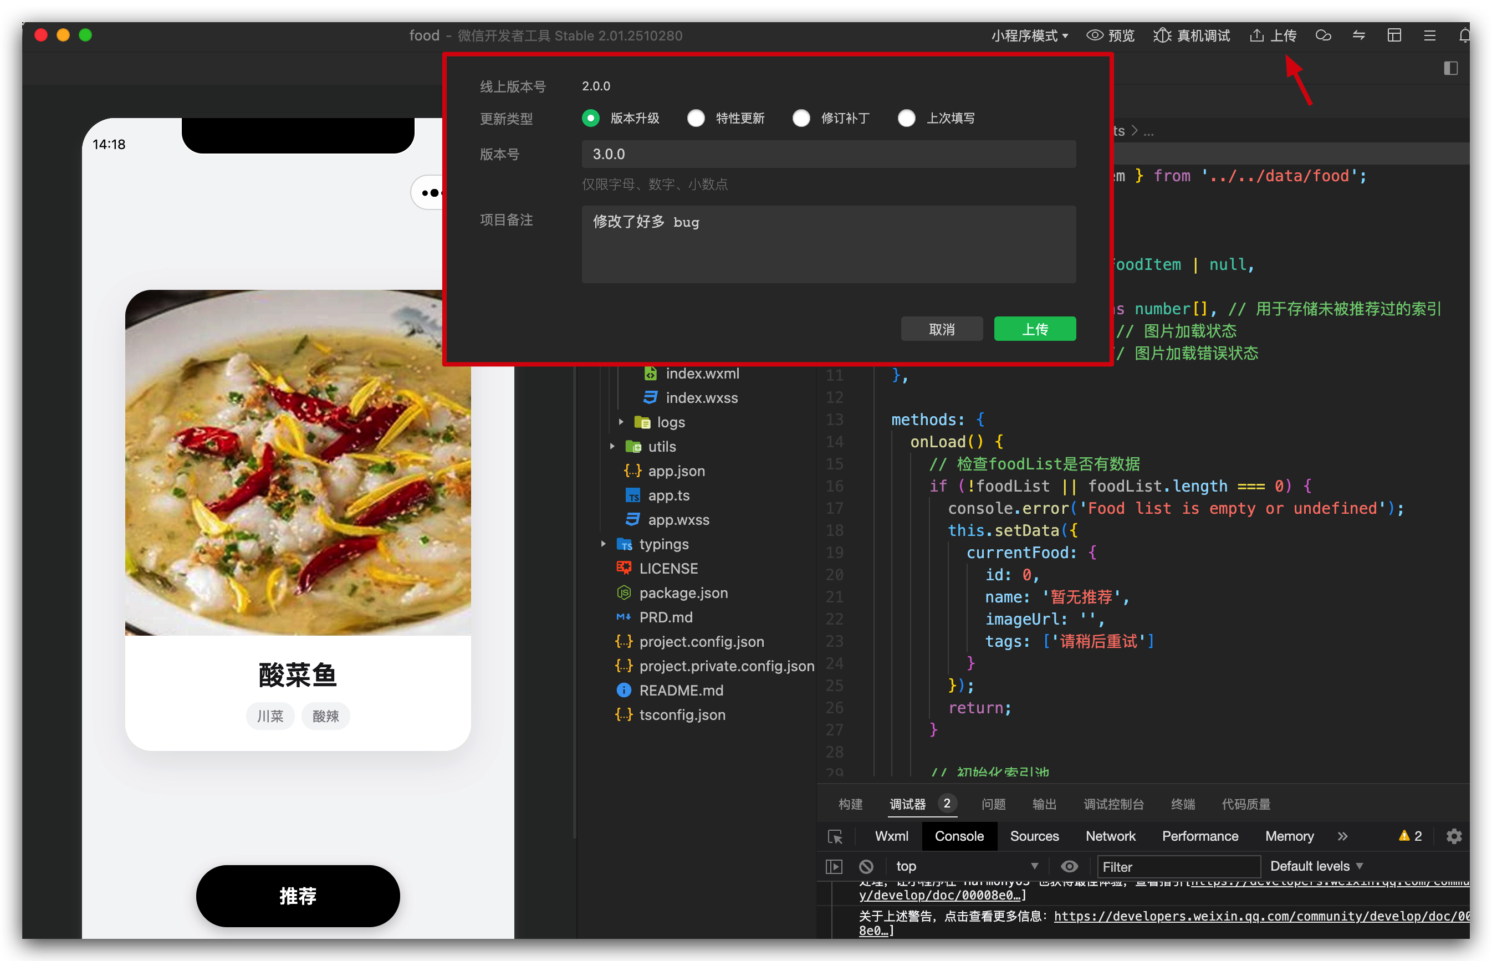The height and width of the screenshot is (961, 1492).
Task: Open the console settings gear icon
Action: 1454,836
